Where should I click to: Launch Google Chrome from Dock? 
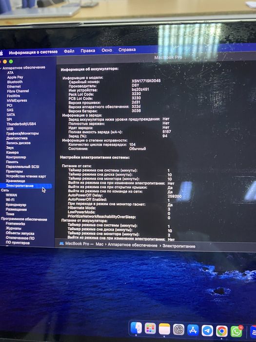(221, 331)
